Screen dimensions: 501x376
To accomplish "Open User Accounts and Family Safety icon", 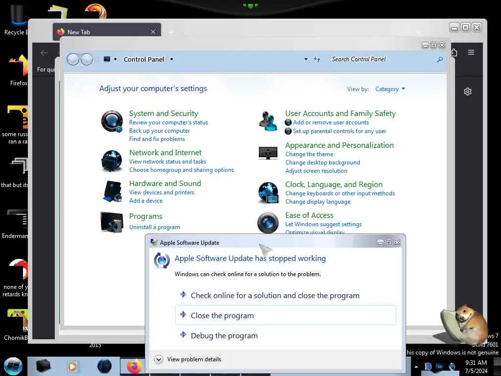I will [x=269, y=121].
